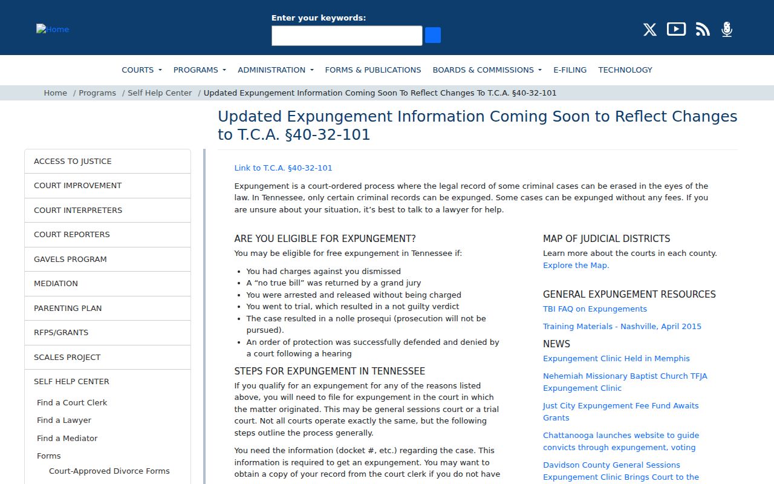Open Mediation sidebar item
This screenshot has height=484, width=774.
(108, 284)
